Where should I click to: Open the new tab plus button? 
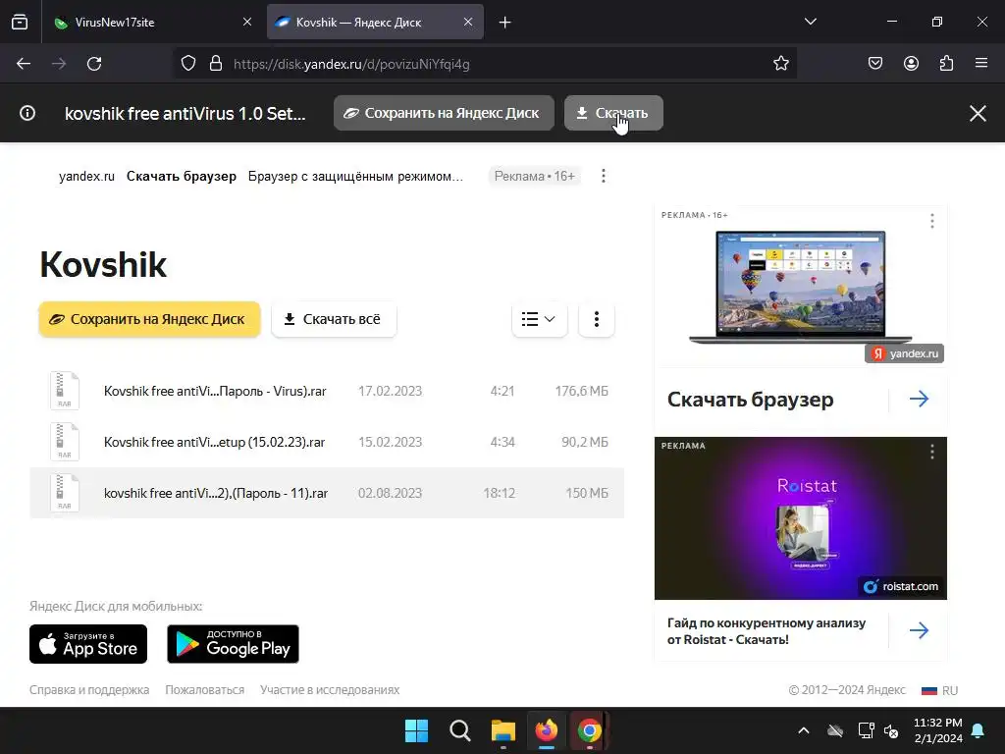[505, 23]
